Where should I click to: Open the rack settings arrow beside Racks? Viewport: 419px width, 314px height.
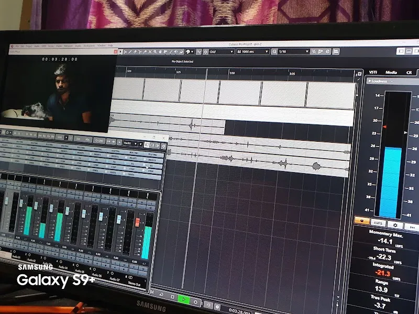[140, 144]
